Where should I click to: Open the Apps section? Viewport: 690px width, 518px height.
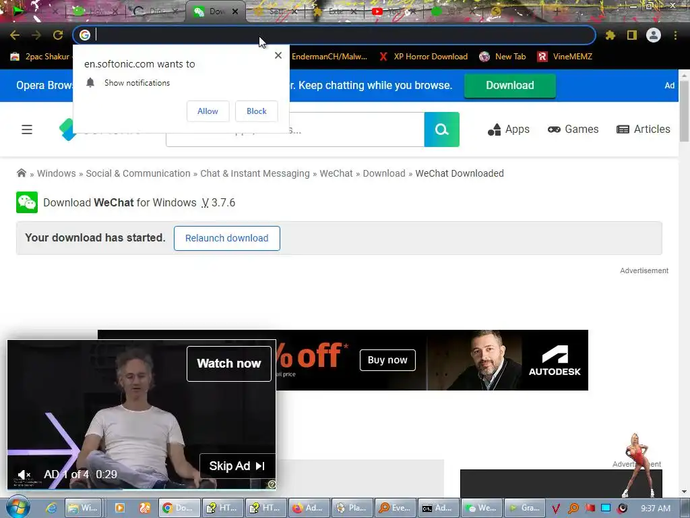(x=509, y=129)
